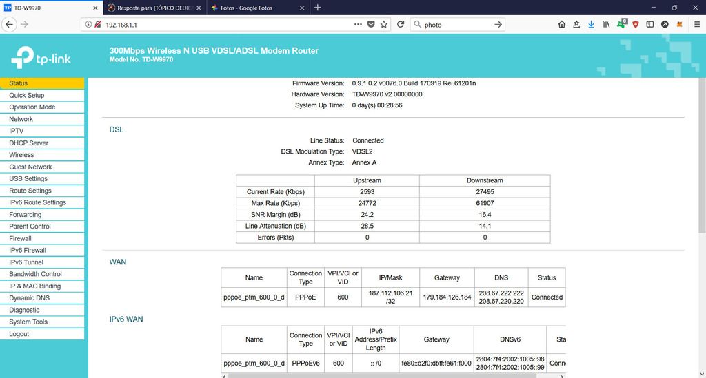Open the downloads arrow icon
The image size is (706, 378).
[x=591, y=24]
